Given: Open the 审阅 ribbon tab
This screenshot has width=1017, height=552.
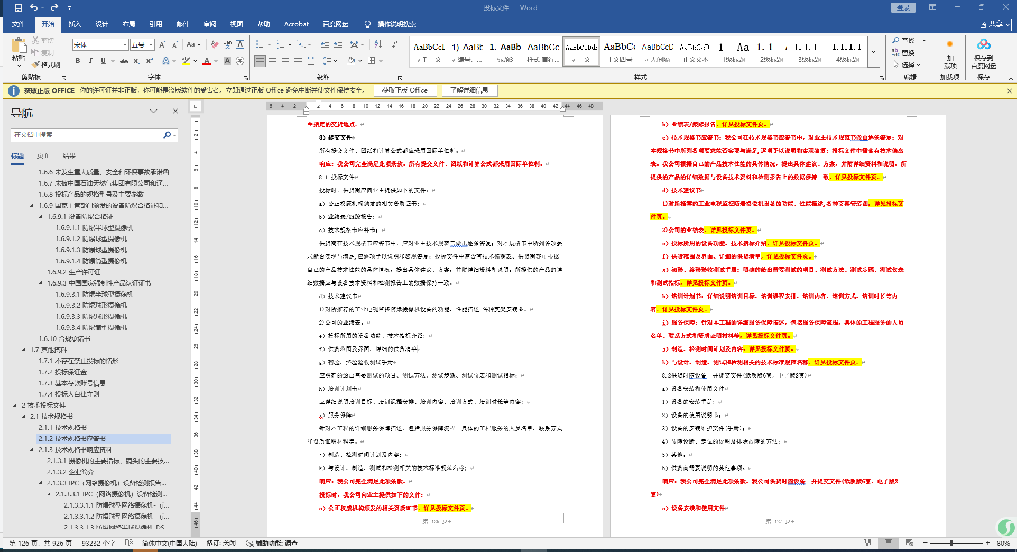Looking at the screenshot, I should click(210, 24).
